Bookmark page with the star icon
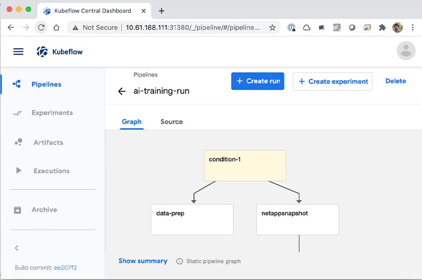 pyautogui.click(x=273, y=27)
